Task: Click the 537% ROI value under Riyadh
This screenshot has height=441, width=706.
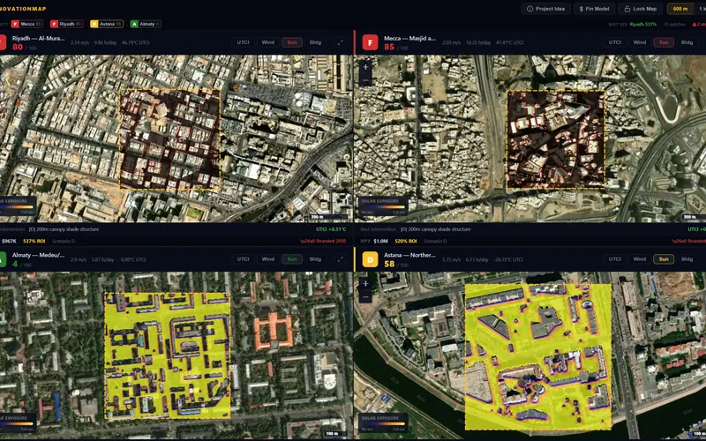Action: point(34,241)
